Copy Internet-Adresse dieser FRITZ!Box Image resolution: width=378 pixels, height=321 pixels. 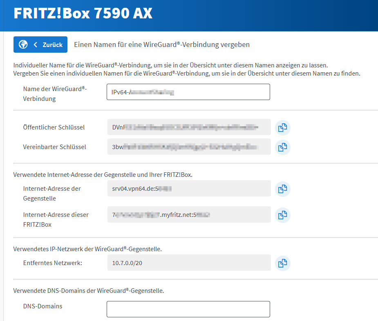282,215
